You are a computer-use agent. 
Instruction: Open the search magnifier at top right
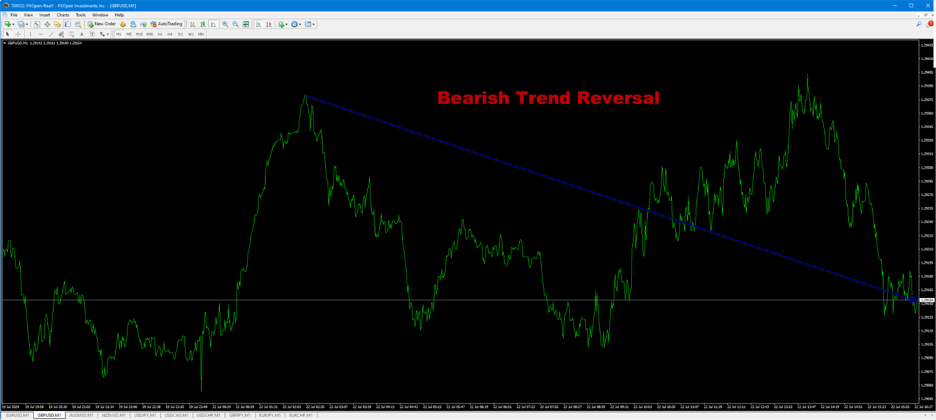pos(919,24)
